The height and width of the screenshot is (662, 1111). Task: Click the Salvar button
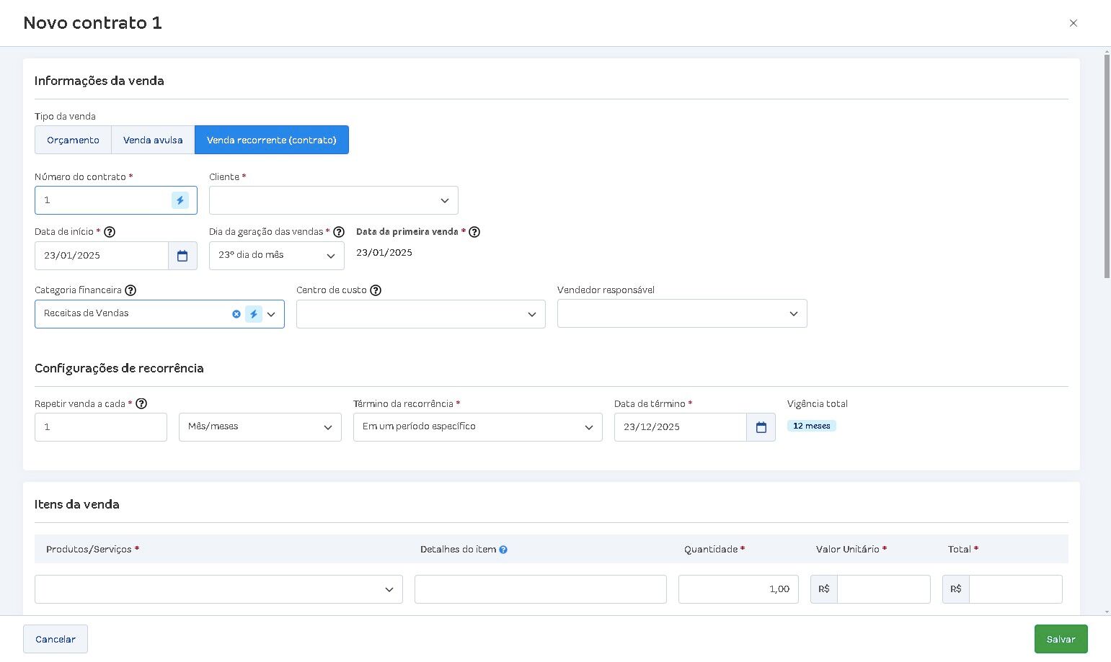tap(1061, 639)
